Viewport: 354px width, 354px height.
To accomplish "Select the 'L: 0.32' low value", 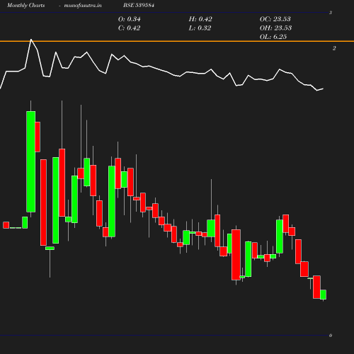I will click(x=200, y=28).
